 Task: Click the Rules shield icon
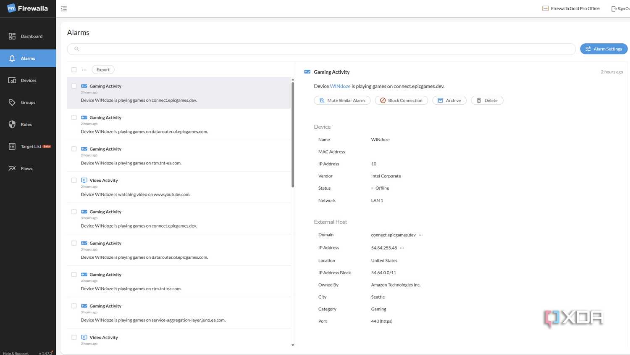click(x=12, y=125)
